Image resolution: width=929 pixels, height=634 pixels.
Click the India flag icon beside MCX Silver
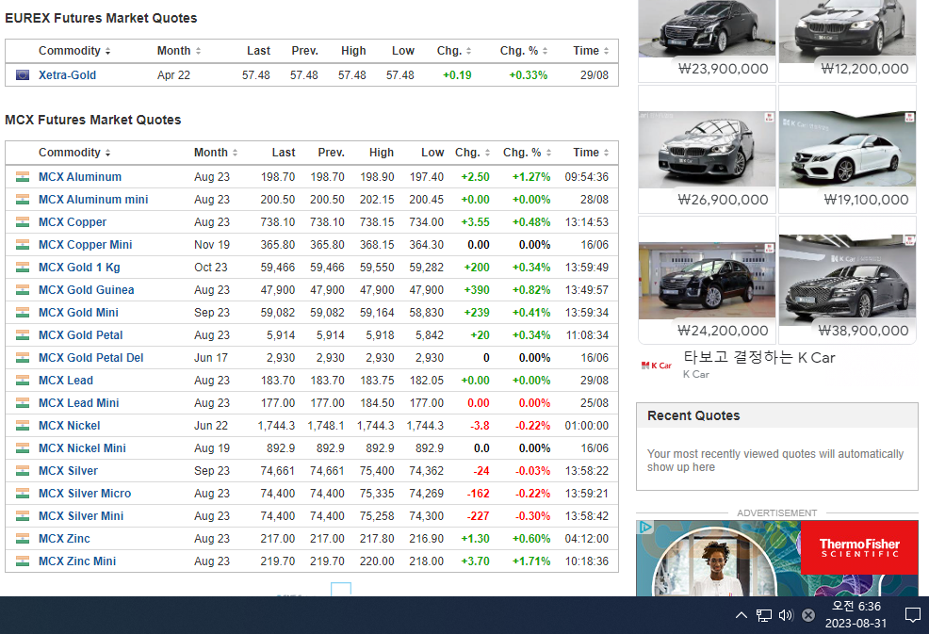pos(23,470)
